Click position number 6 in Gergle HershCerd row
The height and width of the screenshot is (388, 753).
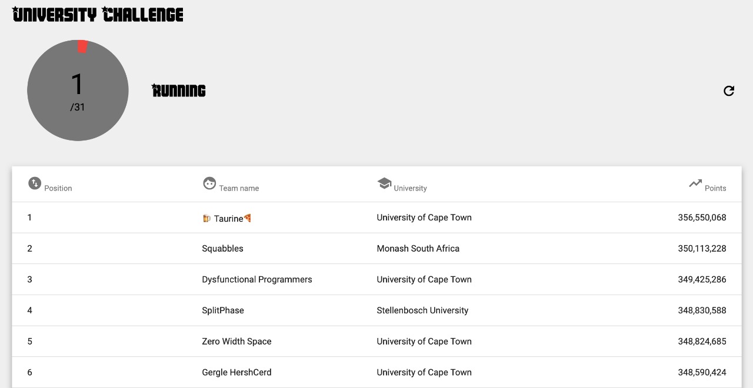point(29,372)
